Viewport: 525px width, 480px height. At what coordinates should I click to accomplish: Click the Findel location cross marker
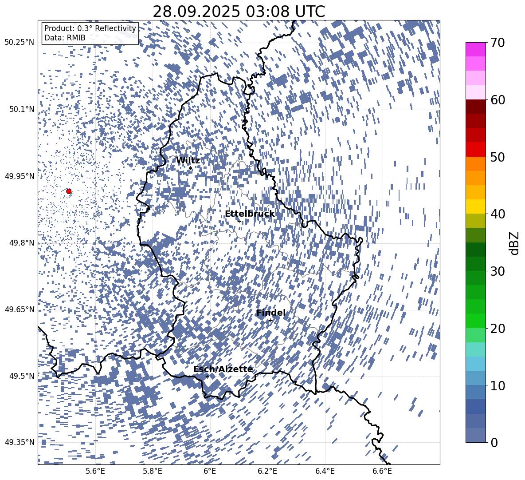pos(270,320)
